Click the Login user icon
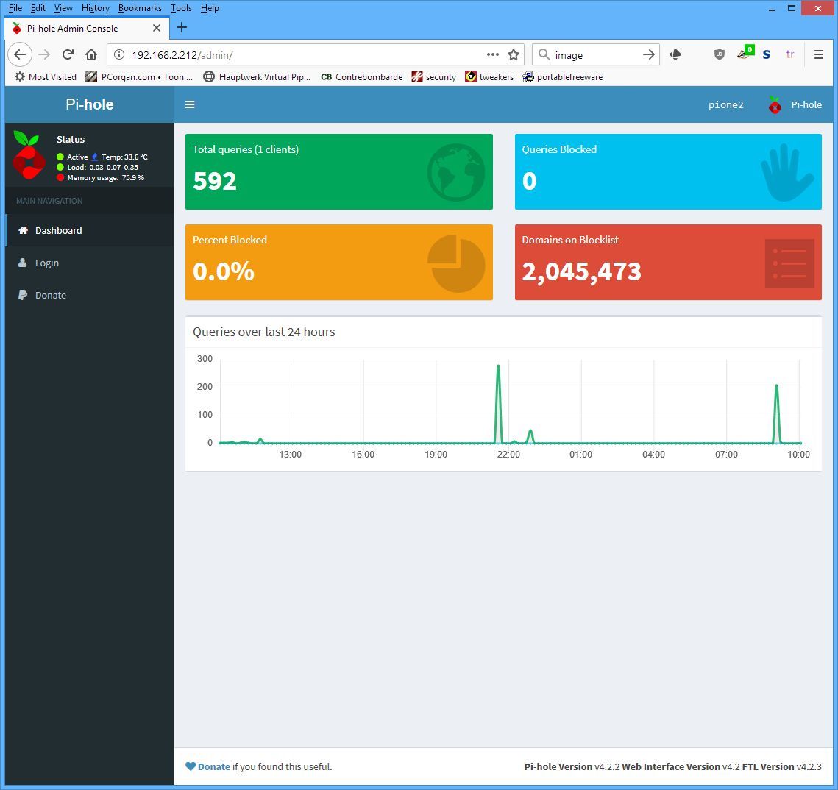The width and height of the screenshot is (838, 790). (x=23, y=263)
